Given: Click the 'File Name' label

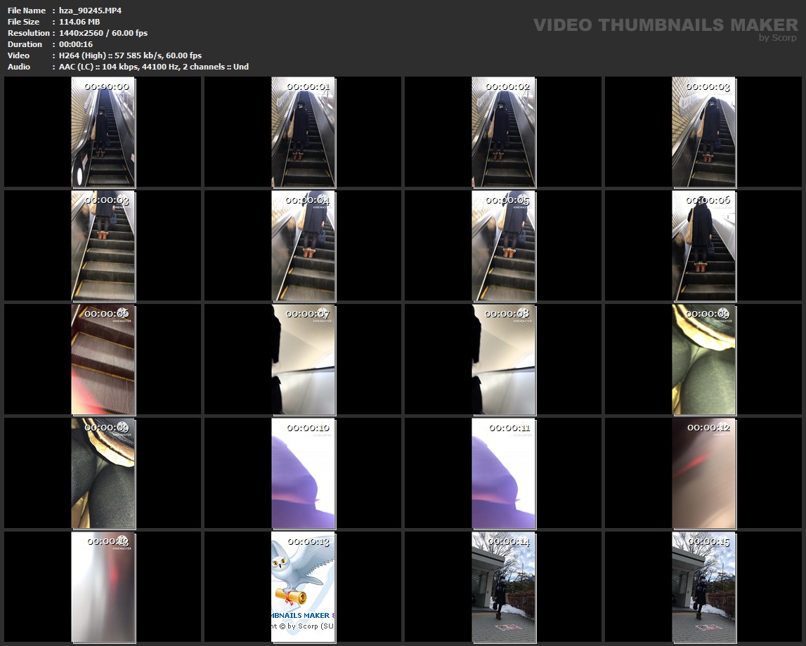Looking at the screenshot, I should pos(27,11).
